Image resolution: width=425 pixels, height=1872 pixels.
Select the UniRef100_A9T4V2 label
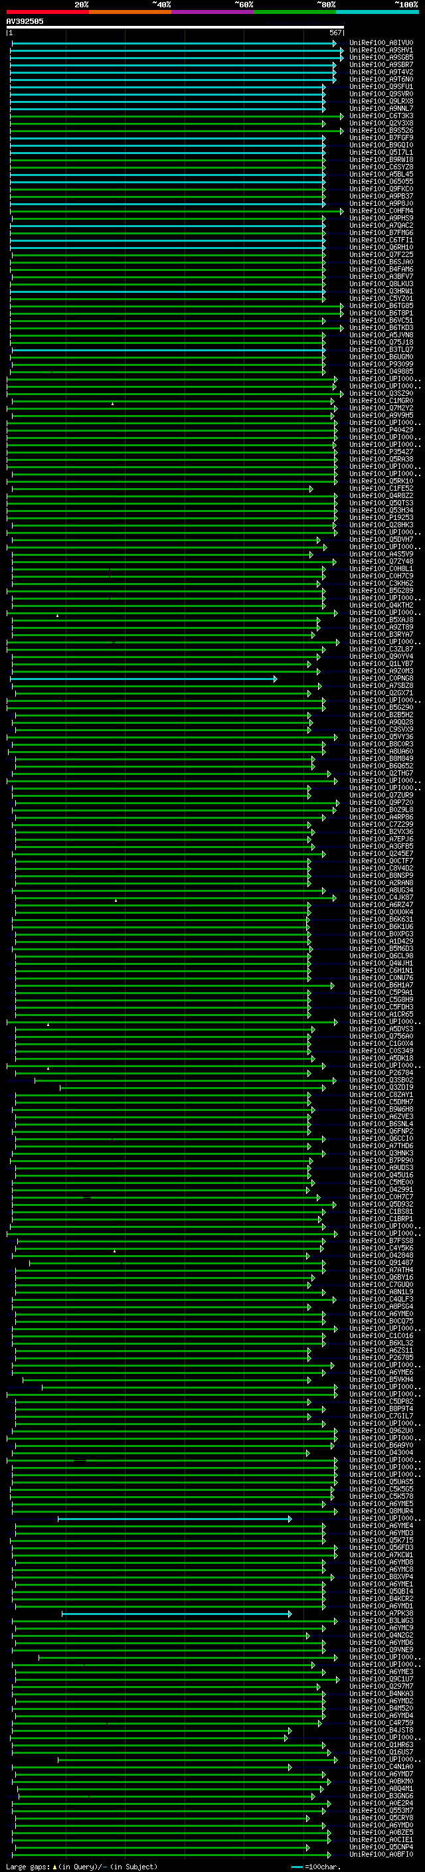[381, 72]
